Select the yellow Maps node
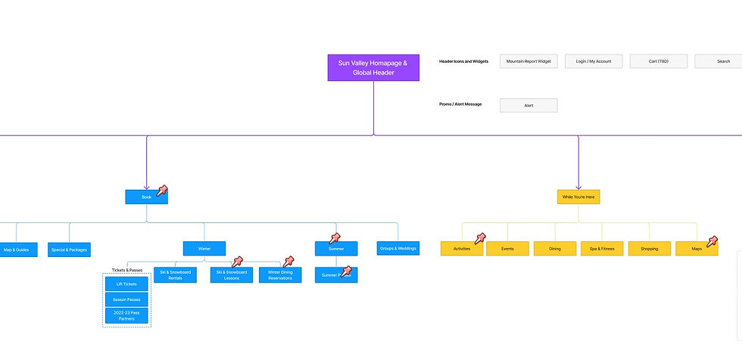 (x=697, y=249)
